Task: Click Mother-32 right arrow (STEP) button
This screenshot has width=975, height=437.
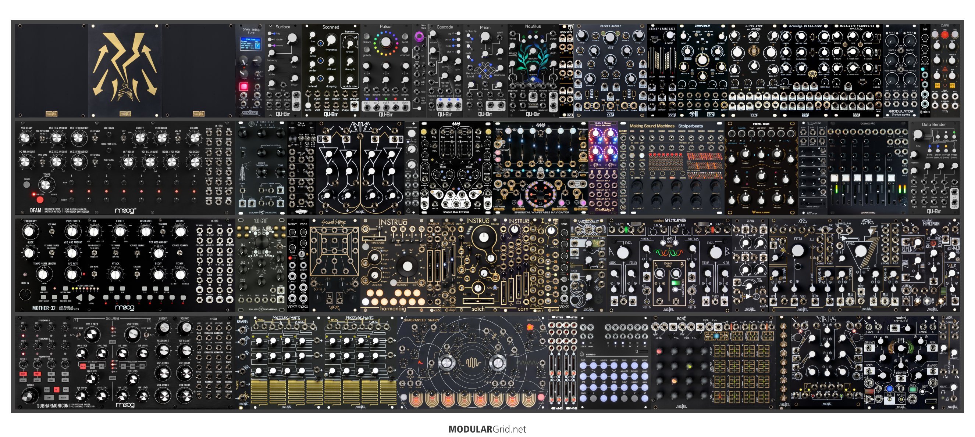Action: pyautogui.click(x=92, y=297)
